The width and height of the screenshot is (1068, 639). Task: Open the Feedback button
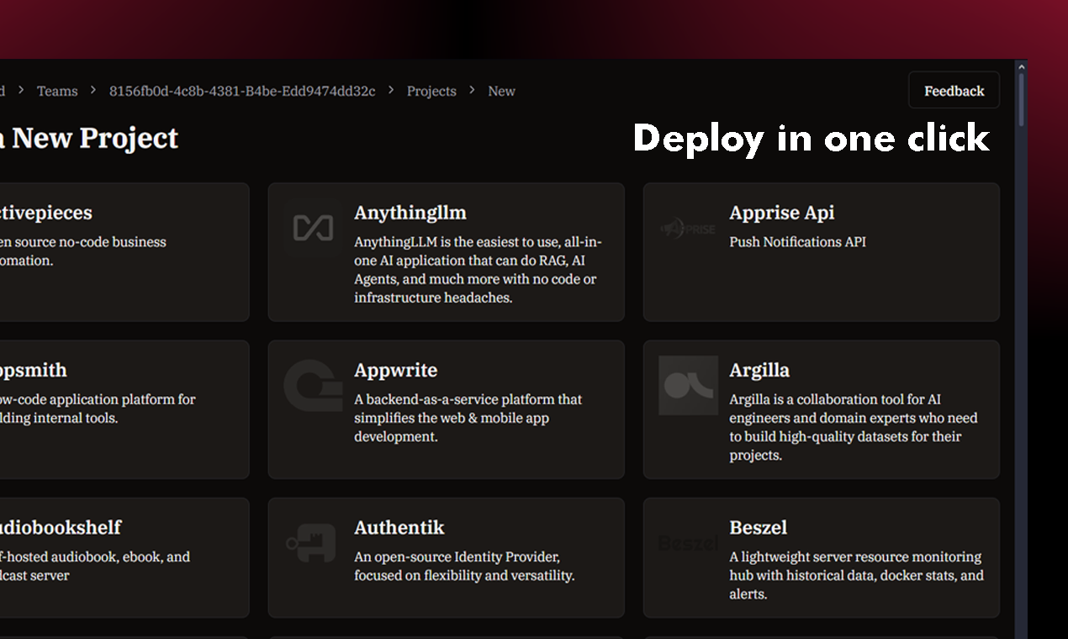(954, 91)
